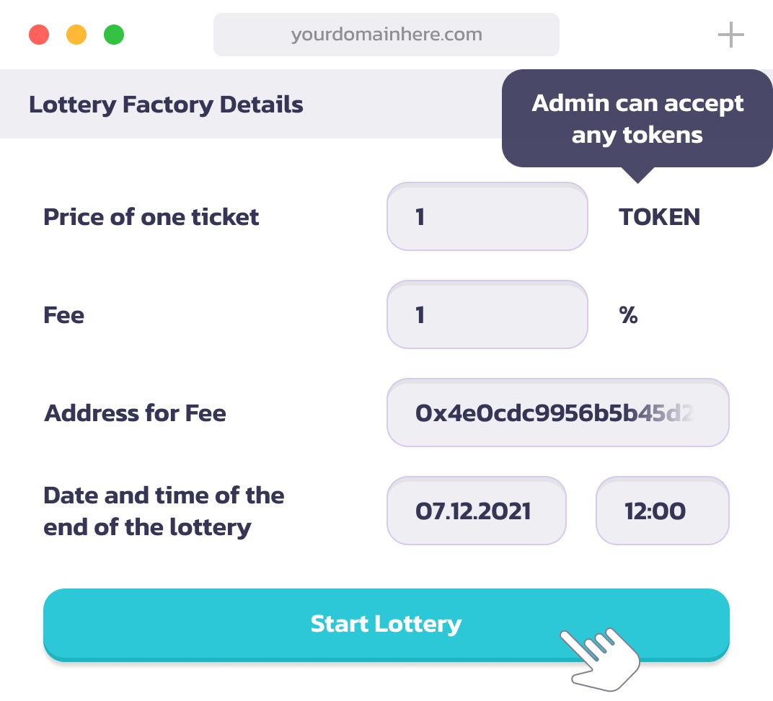Click the 'Date and time of the end' label
773x701 pixels.
point(164,511)
